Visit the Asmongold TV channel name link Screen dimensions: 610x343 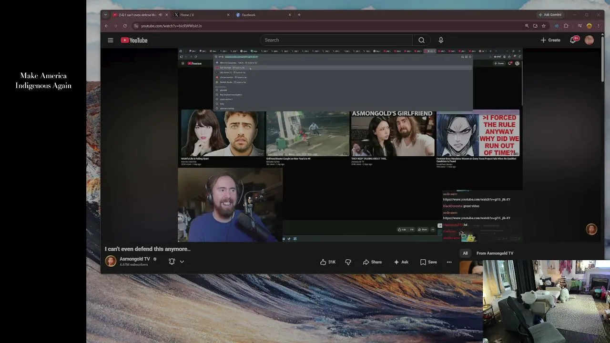pos(135,259)
